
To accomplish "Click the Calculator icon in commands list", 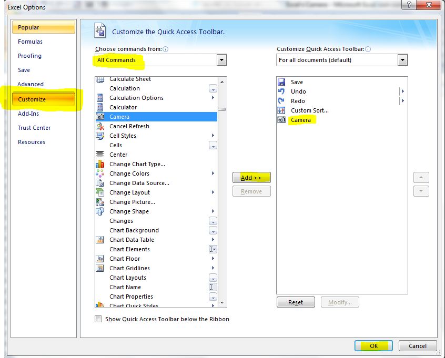I will (100, 107).
